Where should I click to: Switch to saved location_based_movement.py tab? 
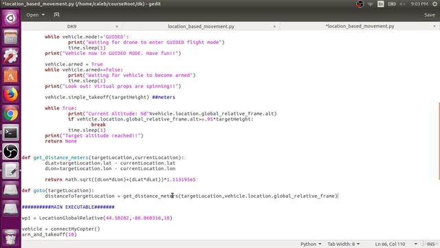pos(201,26)
